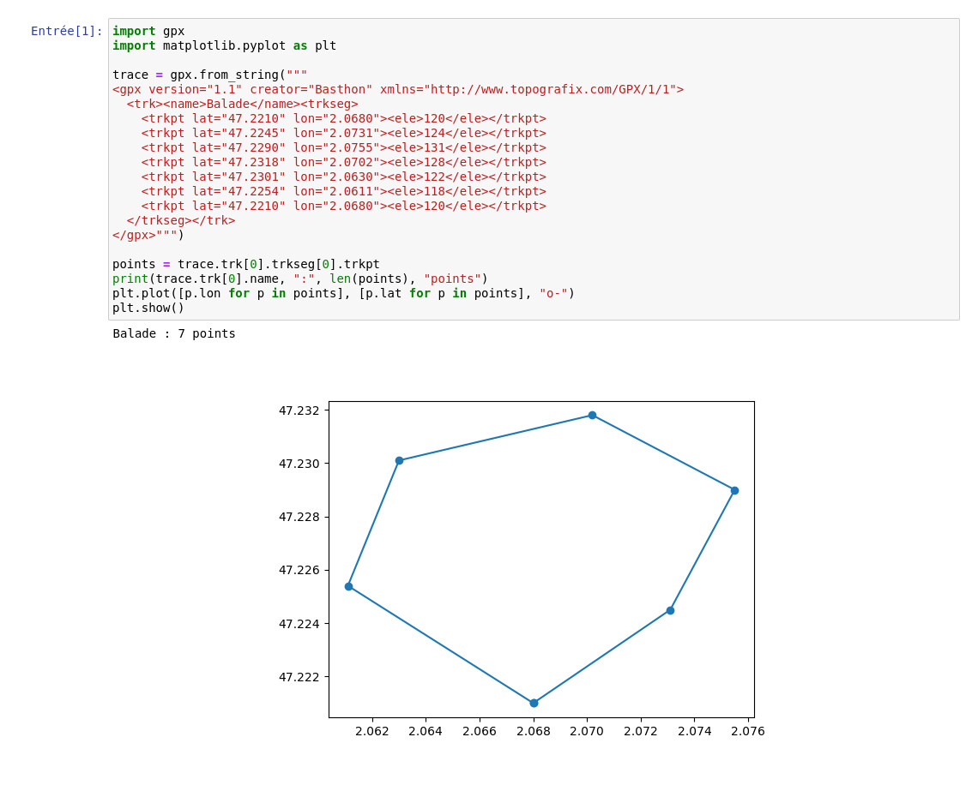Click the "plt.show()" line
This screenshot has width=978, height=785.
point(148,308)
